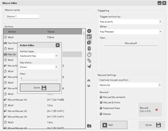This screenshot has height=131, width=168.
Task: Open the edit action icon in the toolbar
Action: [x=89, y=37]
